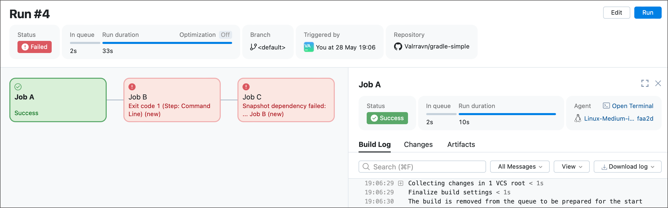Click the red error icon on Job C
This screenshot has height=208, width=668.
tap(246, 87)
